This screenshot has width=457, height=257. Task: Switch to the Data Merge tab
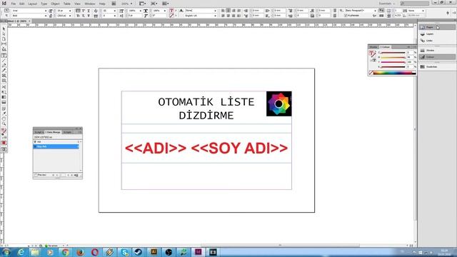[x=53, y=132]
